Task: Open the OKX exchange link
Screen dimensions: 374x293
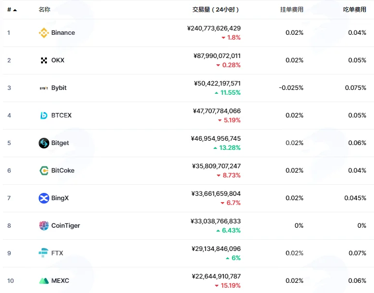Action: (58, 60)
